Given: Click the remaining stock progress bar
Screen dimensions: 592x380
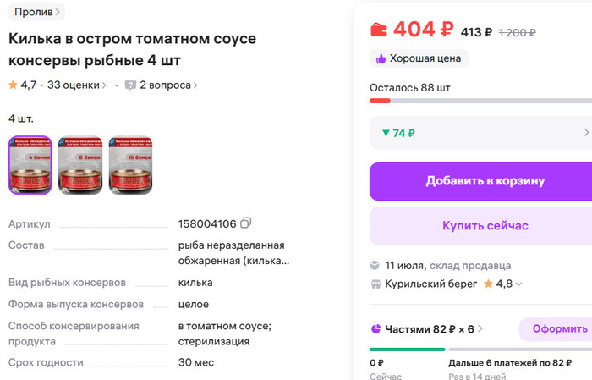Looking at the screenshot, I should pos(480,101).
